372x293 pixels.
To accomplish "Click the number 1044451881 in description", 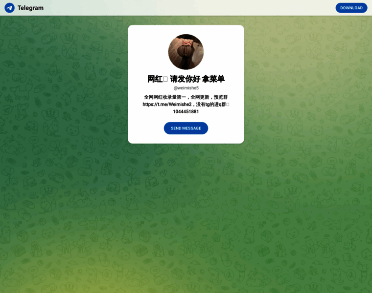I will pos(186,111).
